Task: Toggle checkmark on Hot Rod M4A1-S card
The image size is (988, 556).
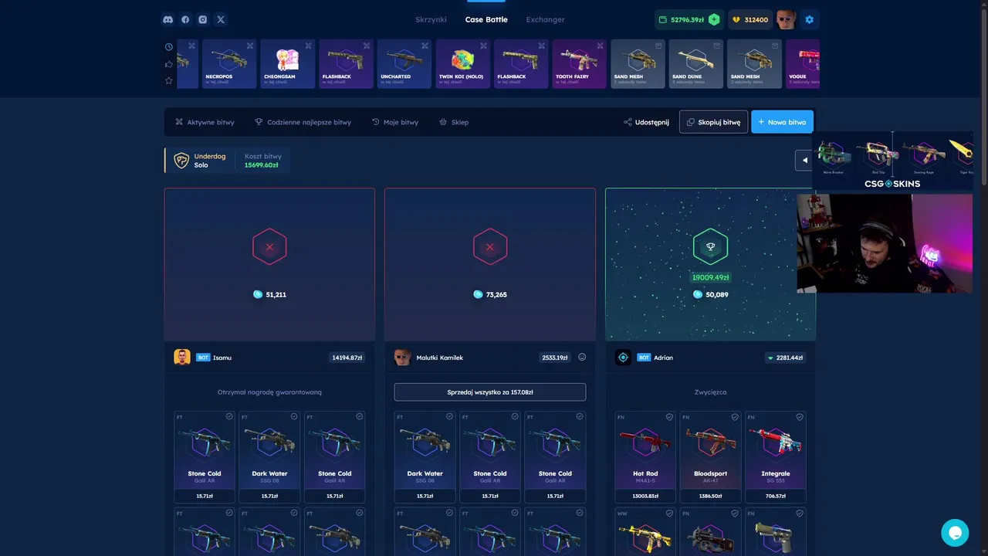Action: tap(670, 416)
